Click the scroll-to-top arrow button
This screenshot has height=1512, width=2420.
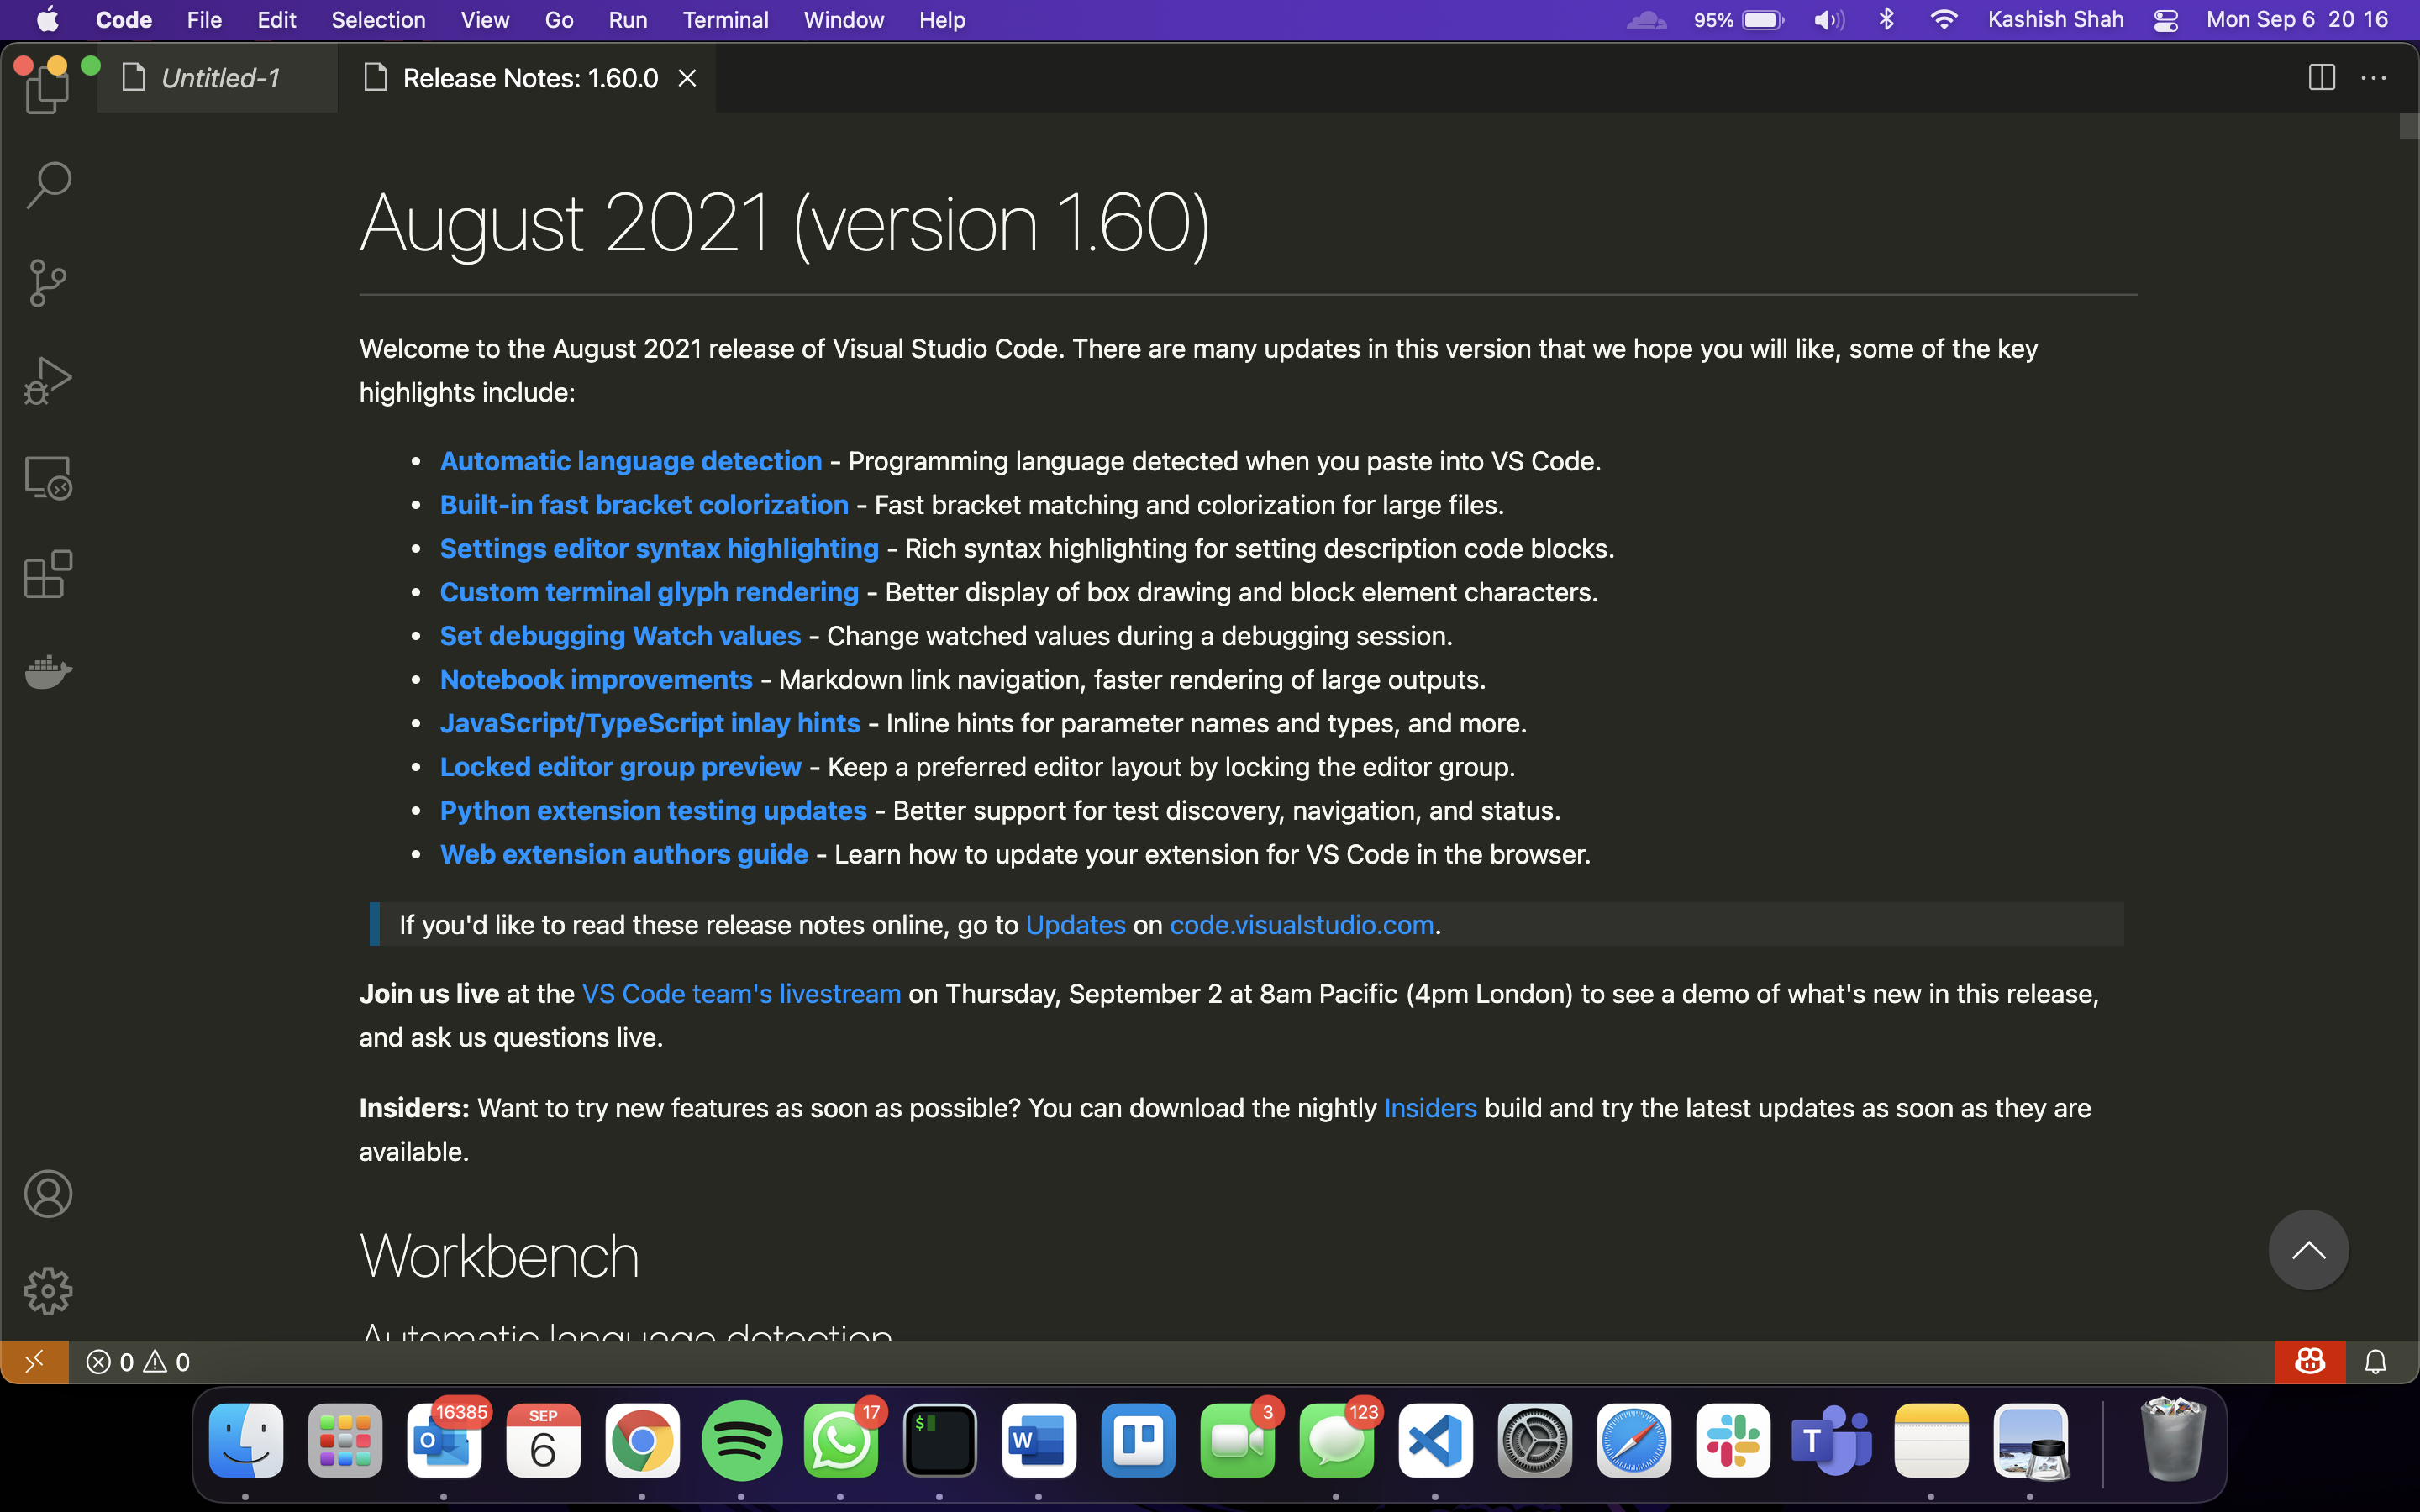pyautogui.click(x=2308, y=1250)
